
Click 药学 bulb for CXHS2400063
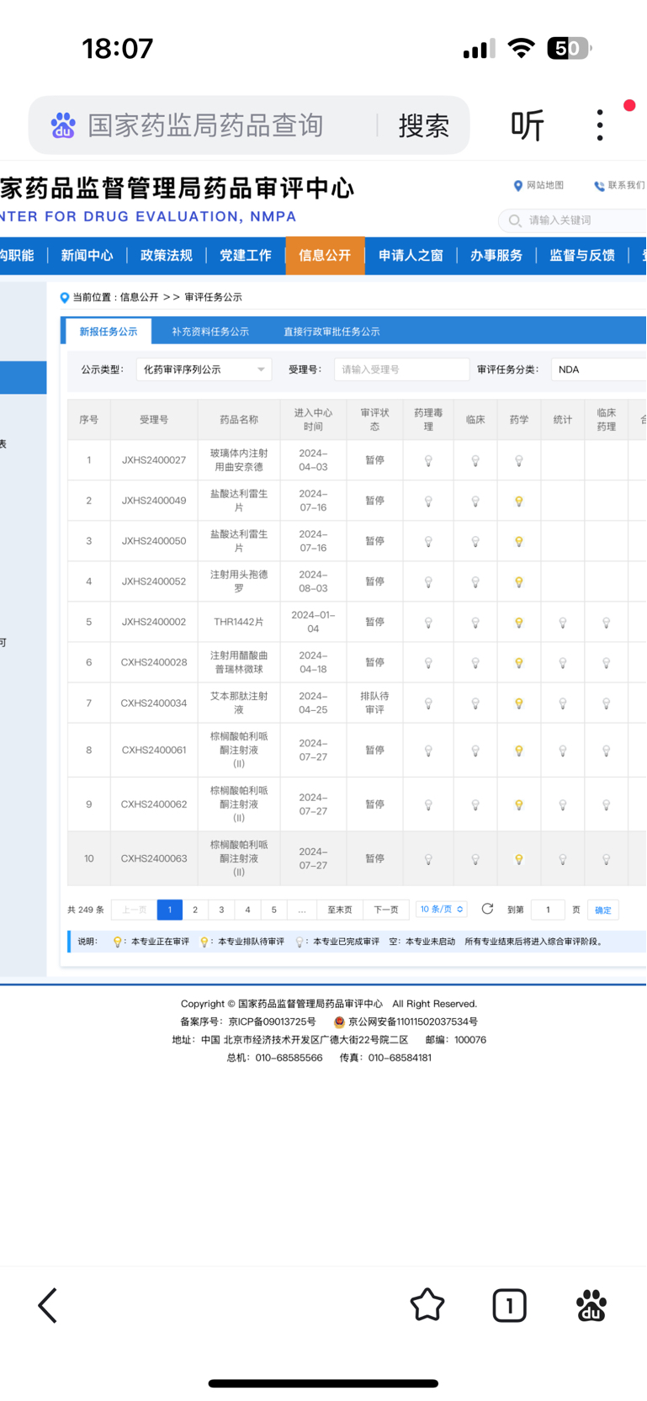[519, 859]
